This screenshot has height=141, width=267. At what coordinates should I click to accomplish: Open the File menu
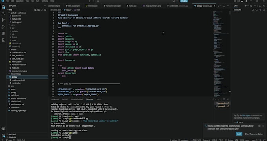point(7,1)
